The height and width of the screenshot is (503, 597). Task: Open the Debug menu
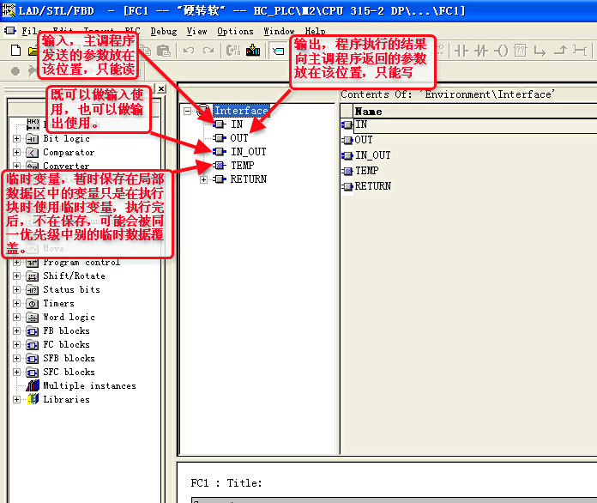click(164, 31)
